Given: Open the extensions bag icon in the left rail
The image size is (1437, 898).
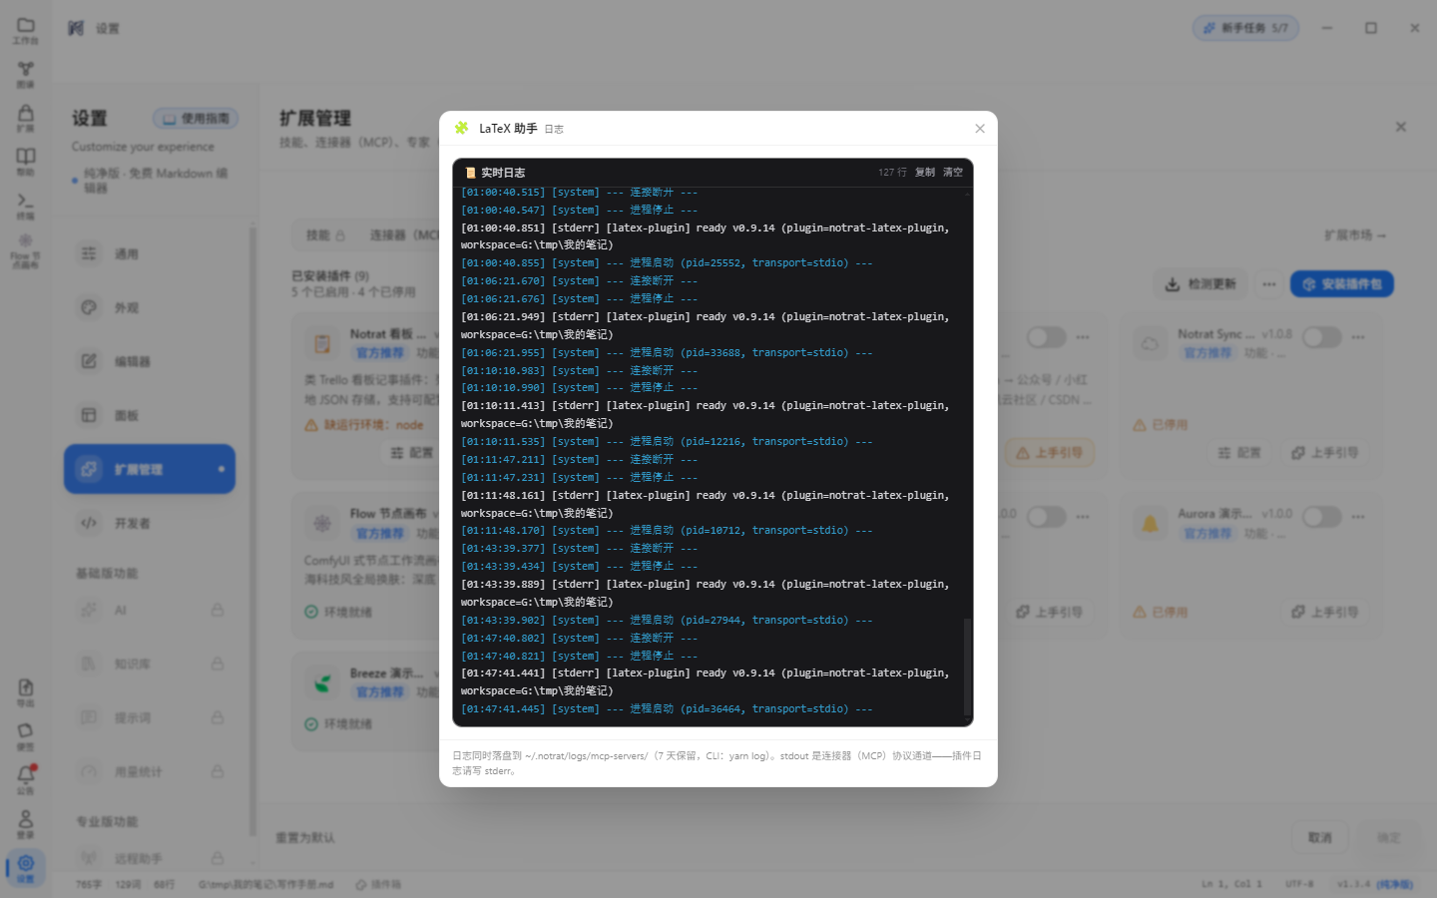Looking at the screenshot, I should (26, 117).
